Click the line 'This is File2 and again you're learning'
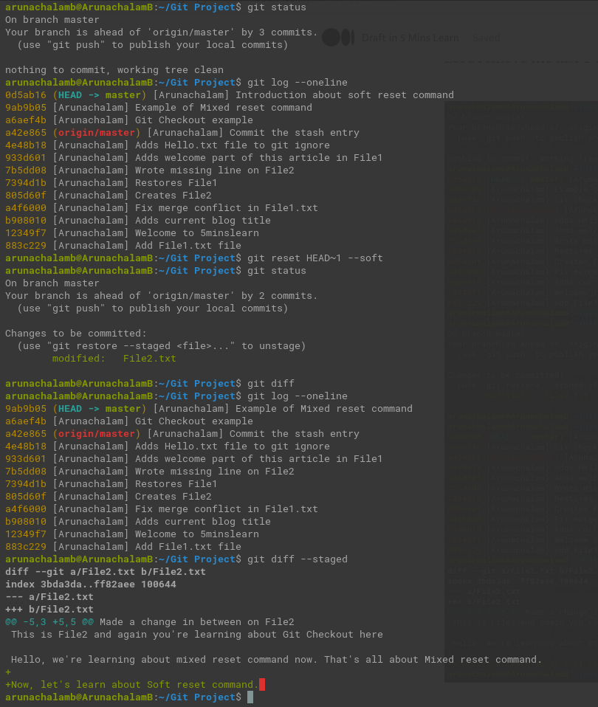The image size is (598, 707). click(x=196, y=635)
